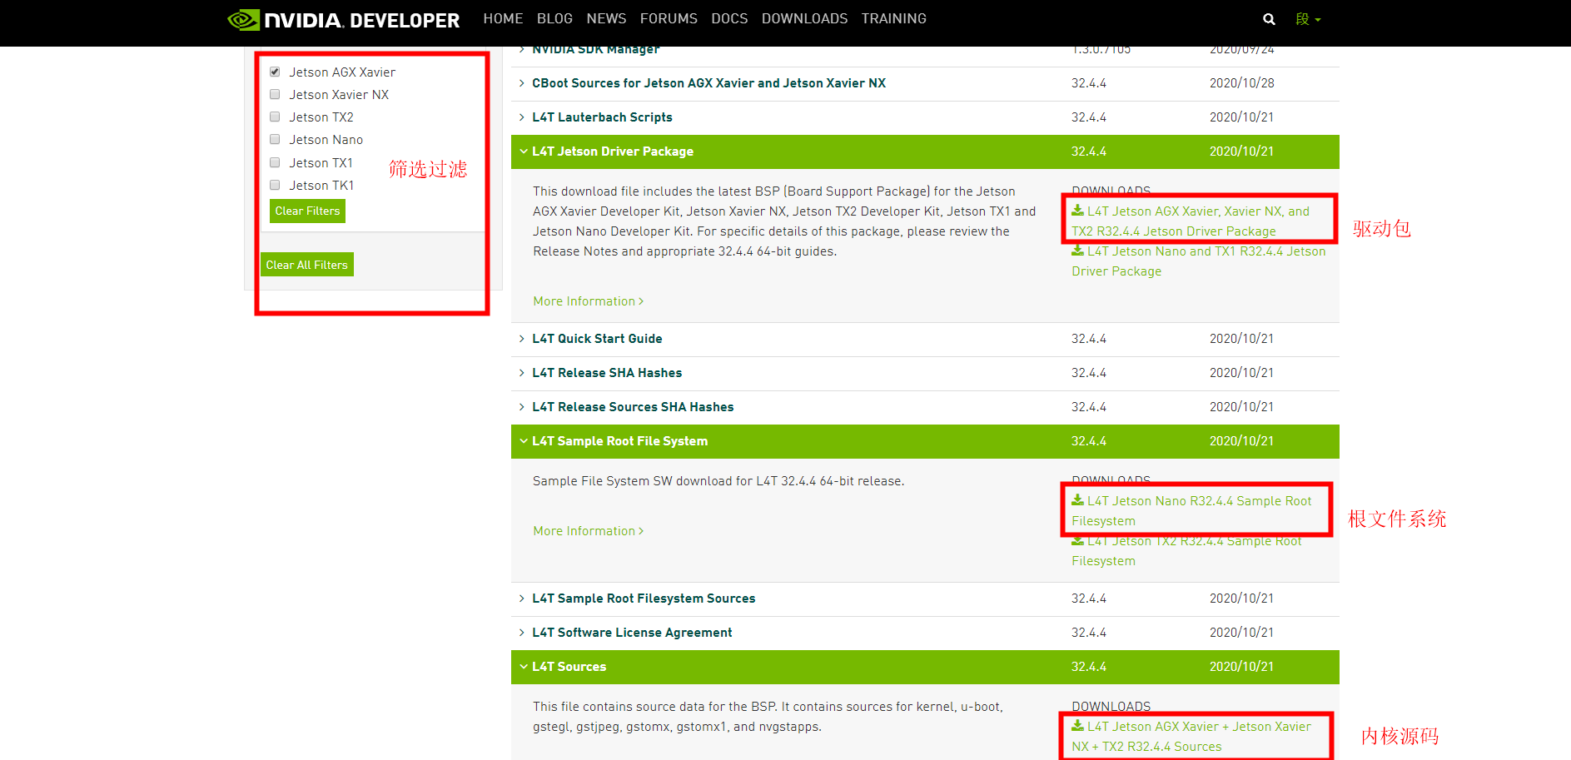Click the Clear All Filters button
This screenshot has width=1571, height=760.
tap(307, 265)
